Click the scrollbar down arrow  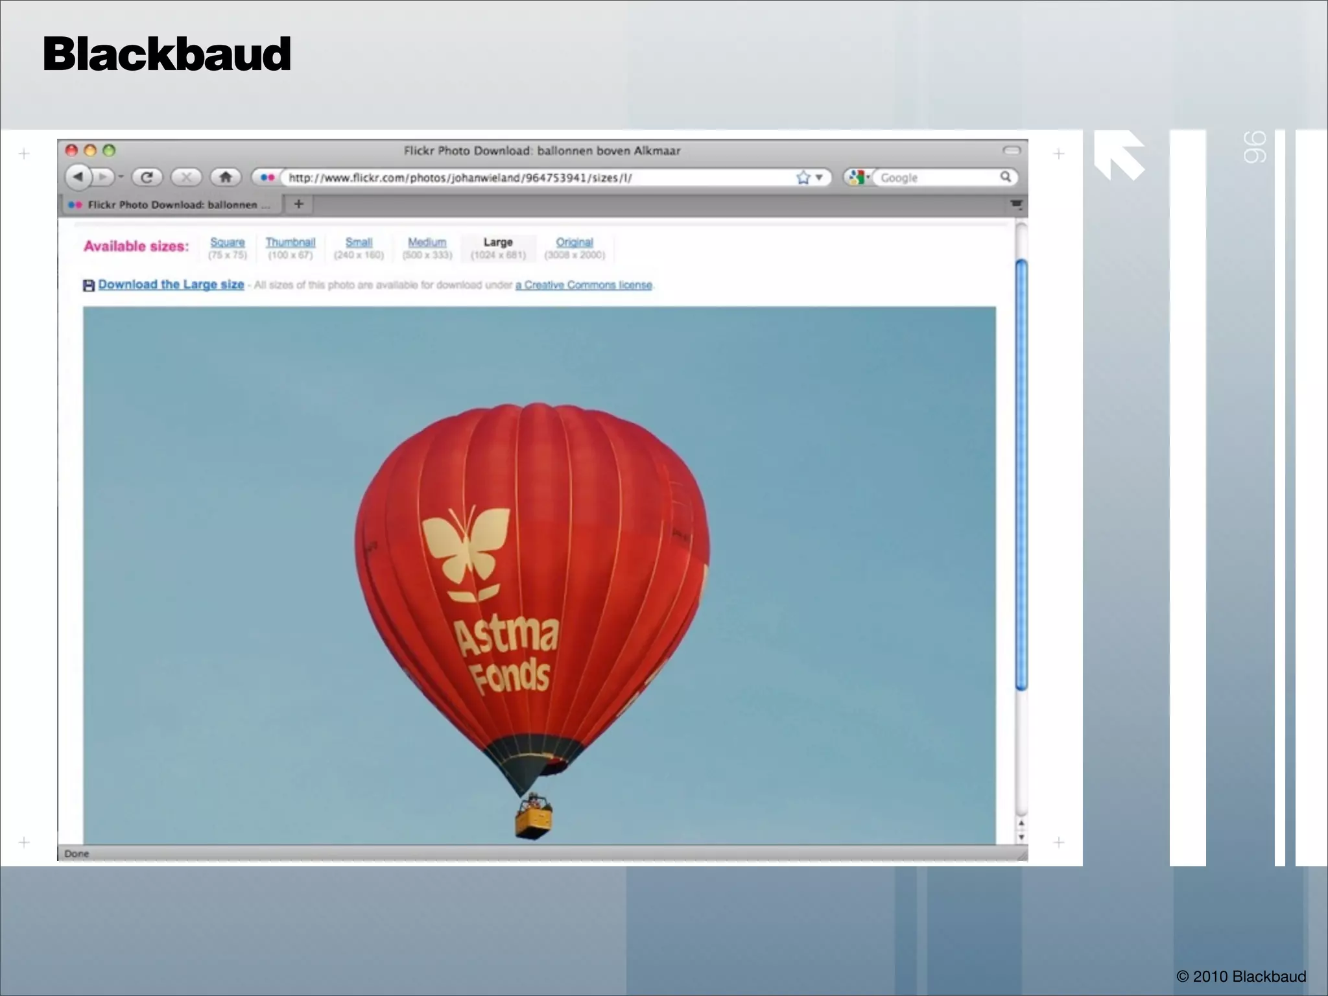click(x=1021, y=836)
